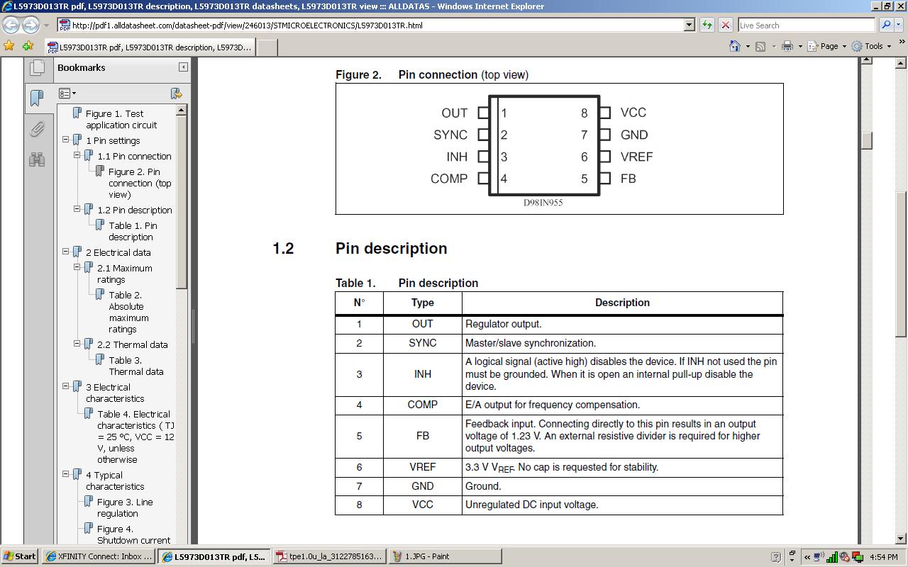Screen dimensions: 908x567
Task: Open the binoculars Search panel
Action: (x=38, y=159)
